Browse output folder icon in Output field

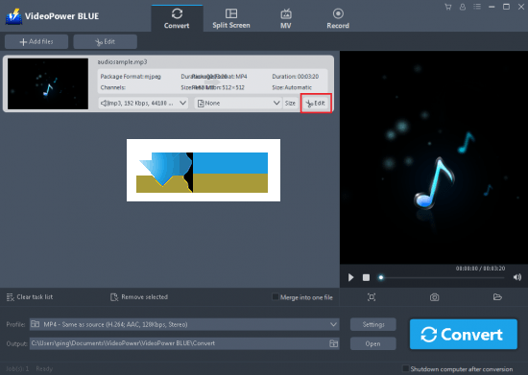[x=333, y=343]
